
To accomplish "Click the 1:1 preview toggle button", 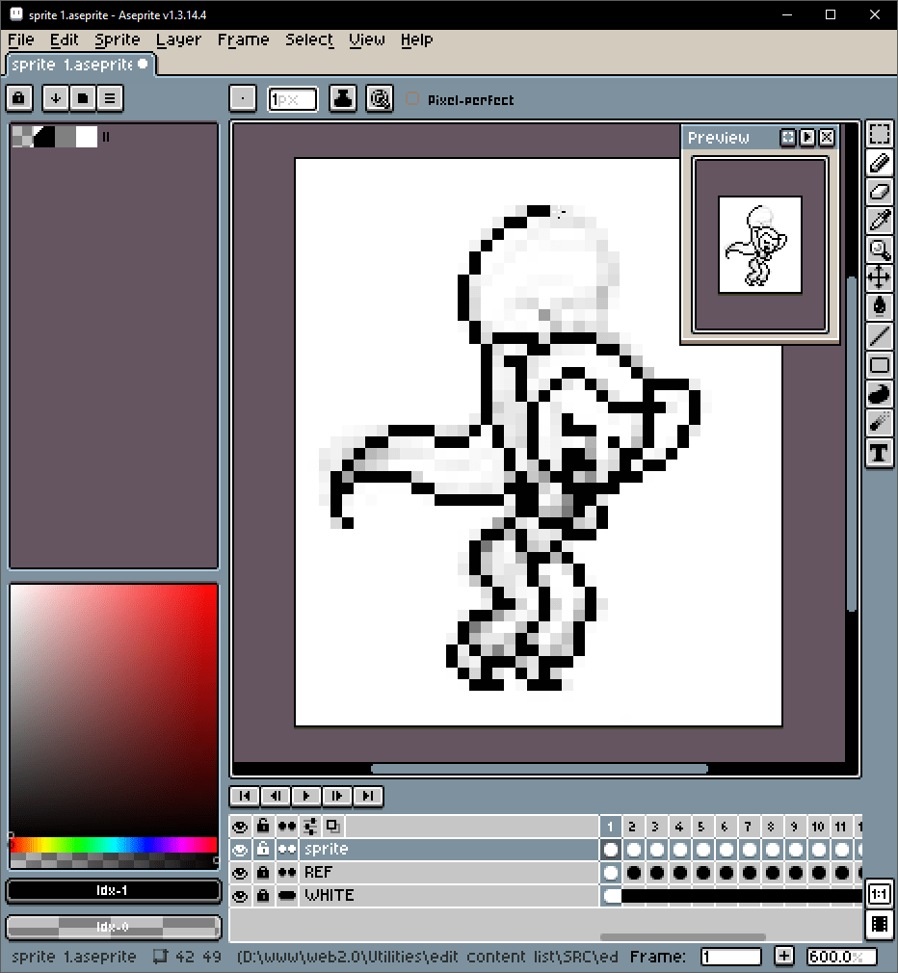I will click(879, 894).
